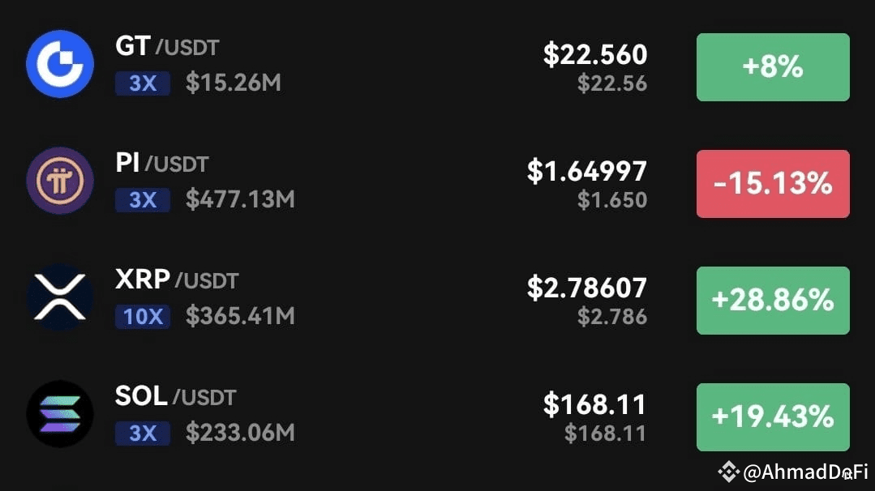Select the $2.78607 XRP price
This screenshot has height=491, width=875.
[587, 288]
